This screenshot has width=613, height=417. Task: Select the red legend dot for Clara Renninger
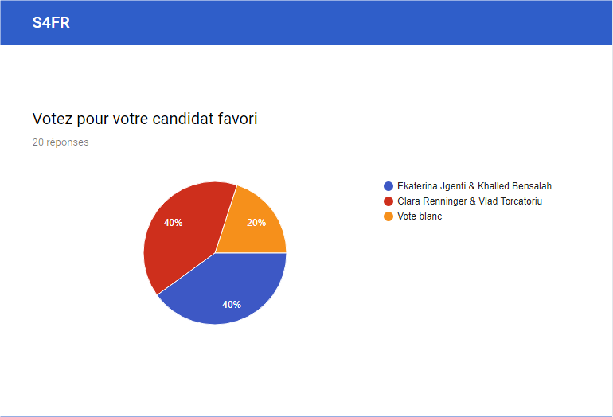(388, 201)
